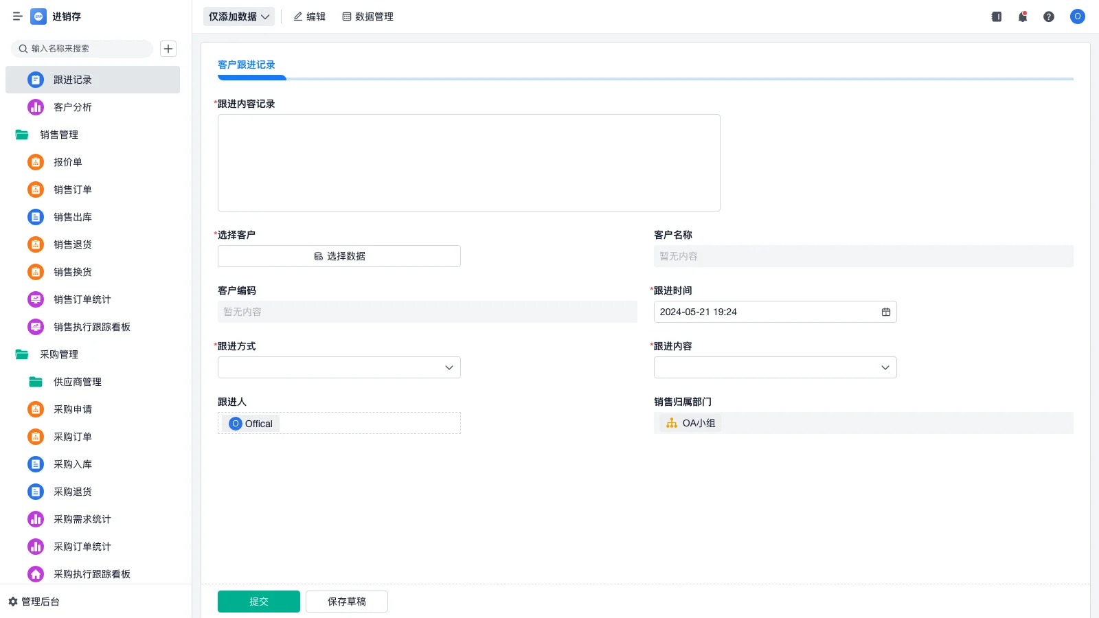Open 报价单 icon in sidebar
1099x618 pixels.
coord(36,162)
